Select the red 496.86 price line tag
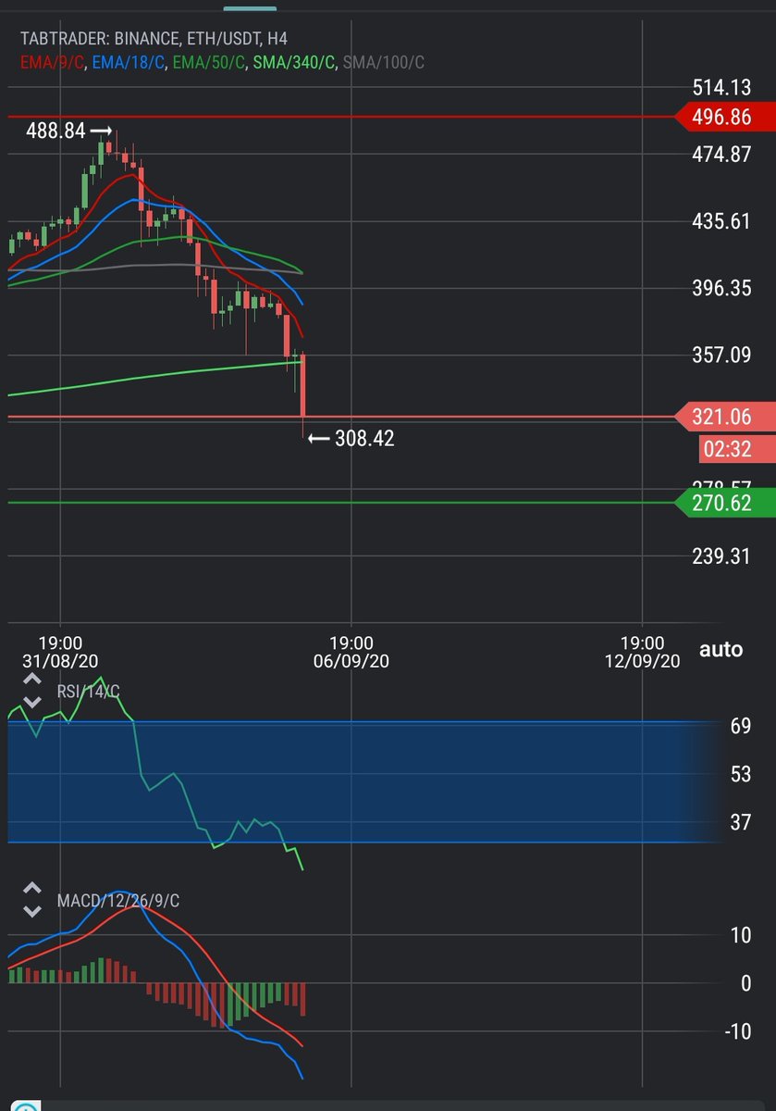Screen dimensions: 776x1111 (x=726, y=117)
